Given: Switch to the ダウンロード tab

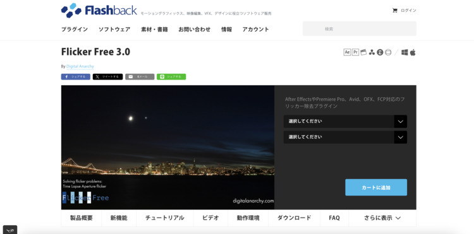Looking at the screenshot, I should point(294,218).
